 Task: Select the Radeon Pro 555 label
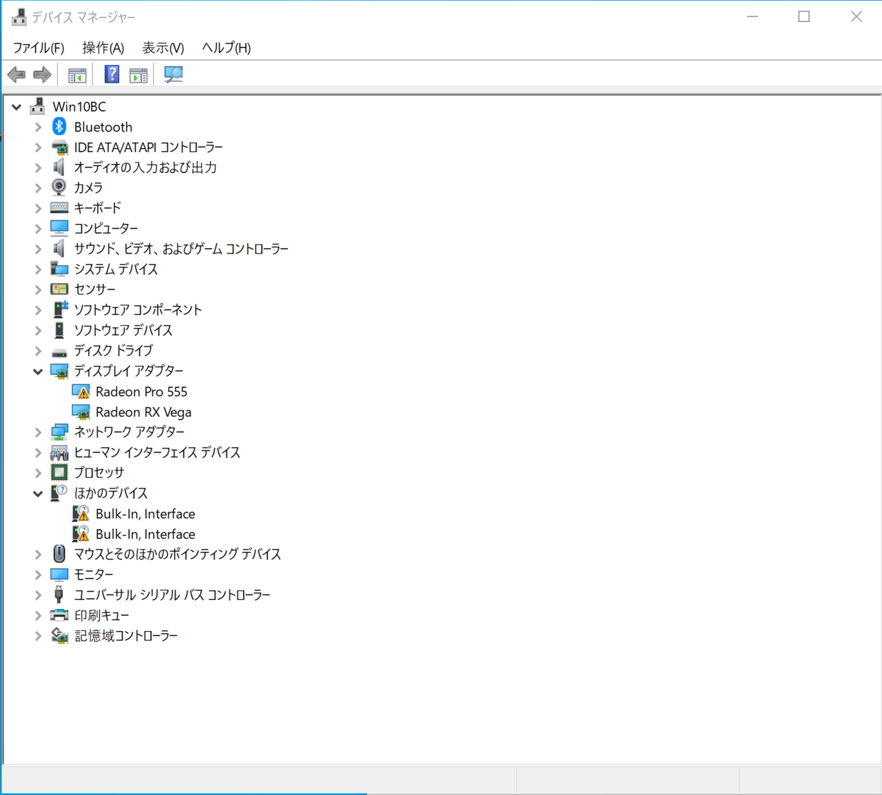141,392
